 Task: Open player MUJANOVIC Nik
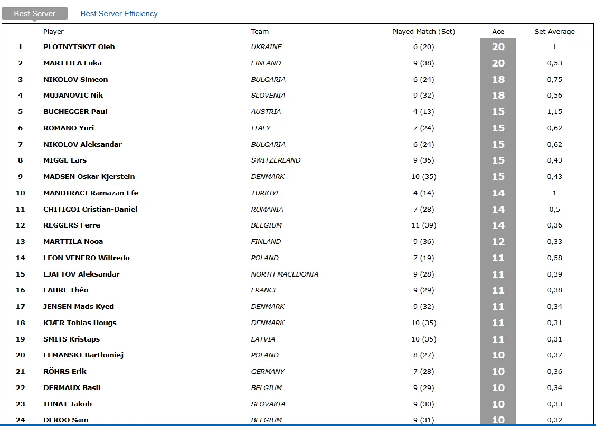[73, 96]
